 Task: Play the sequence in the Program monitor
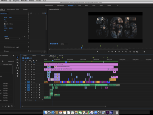pyautogui.click(x=115, y=52)
